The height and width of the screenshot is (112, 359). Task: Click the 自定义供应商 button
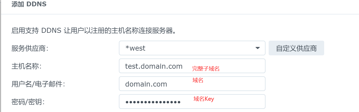tap(296, 48)
